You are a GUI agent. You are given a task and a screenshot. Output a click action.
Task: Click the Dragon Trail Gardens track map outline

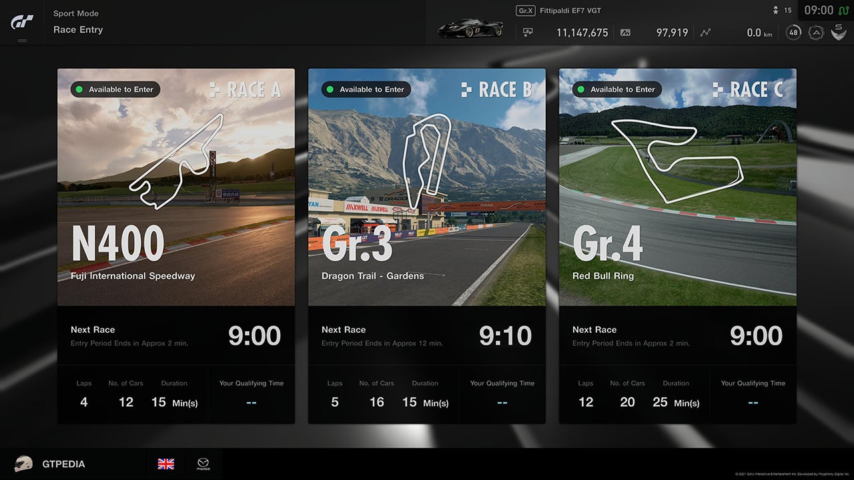(428, 161)
